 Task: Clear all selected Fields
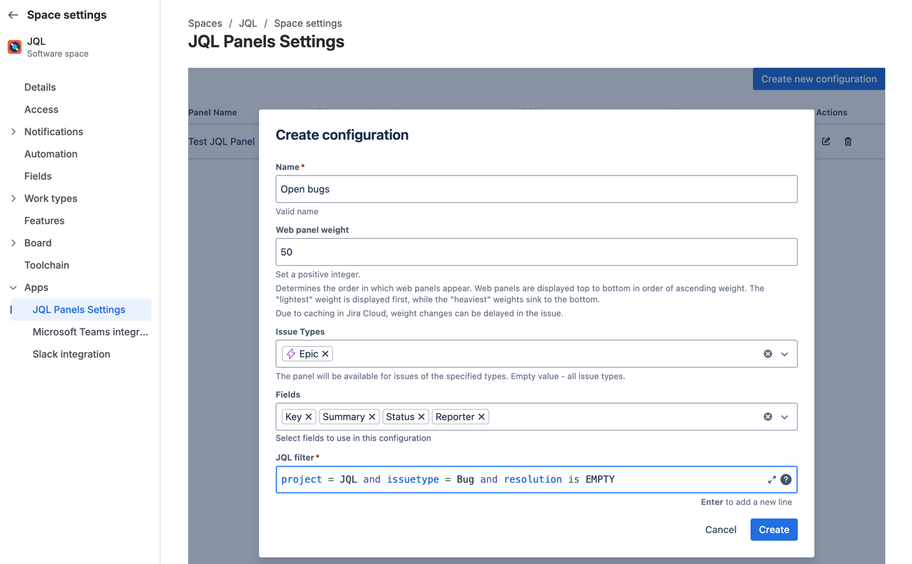767,417
